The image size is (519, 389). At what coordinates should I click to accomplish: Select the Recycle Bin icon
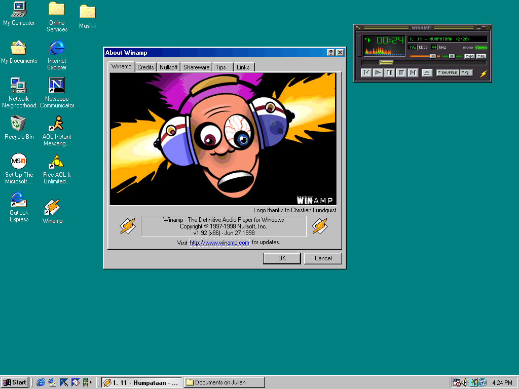point(19,128)
